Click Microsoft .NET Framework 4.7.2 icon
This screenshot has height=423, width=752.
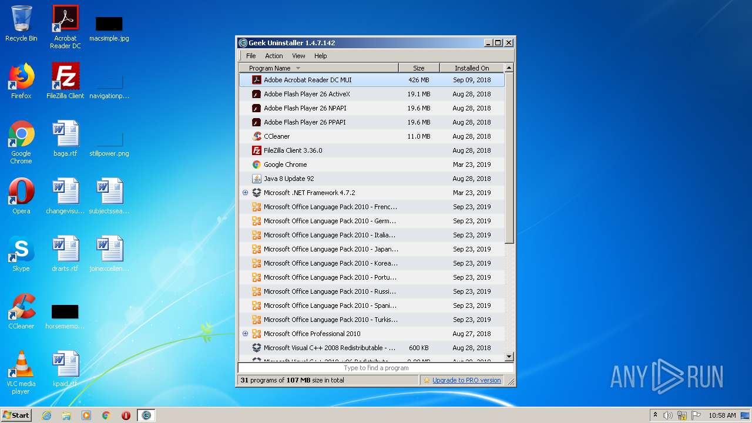tap(256, 193)
